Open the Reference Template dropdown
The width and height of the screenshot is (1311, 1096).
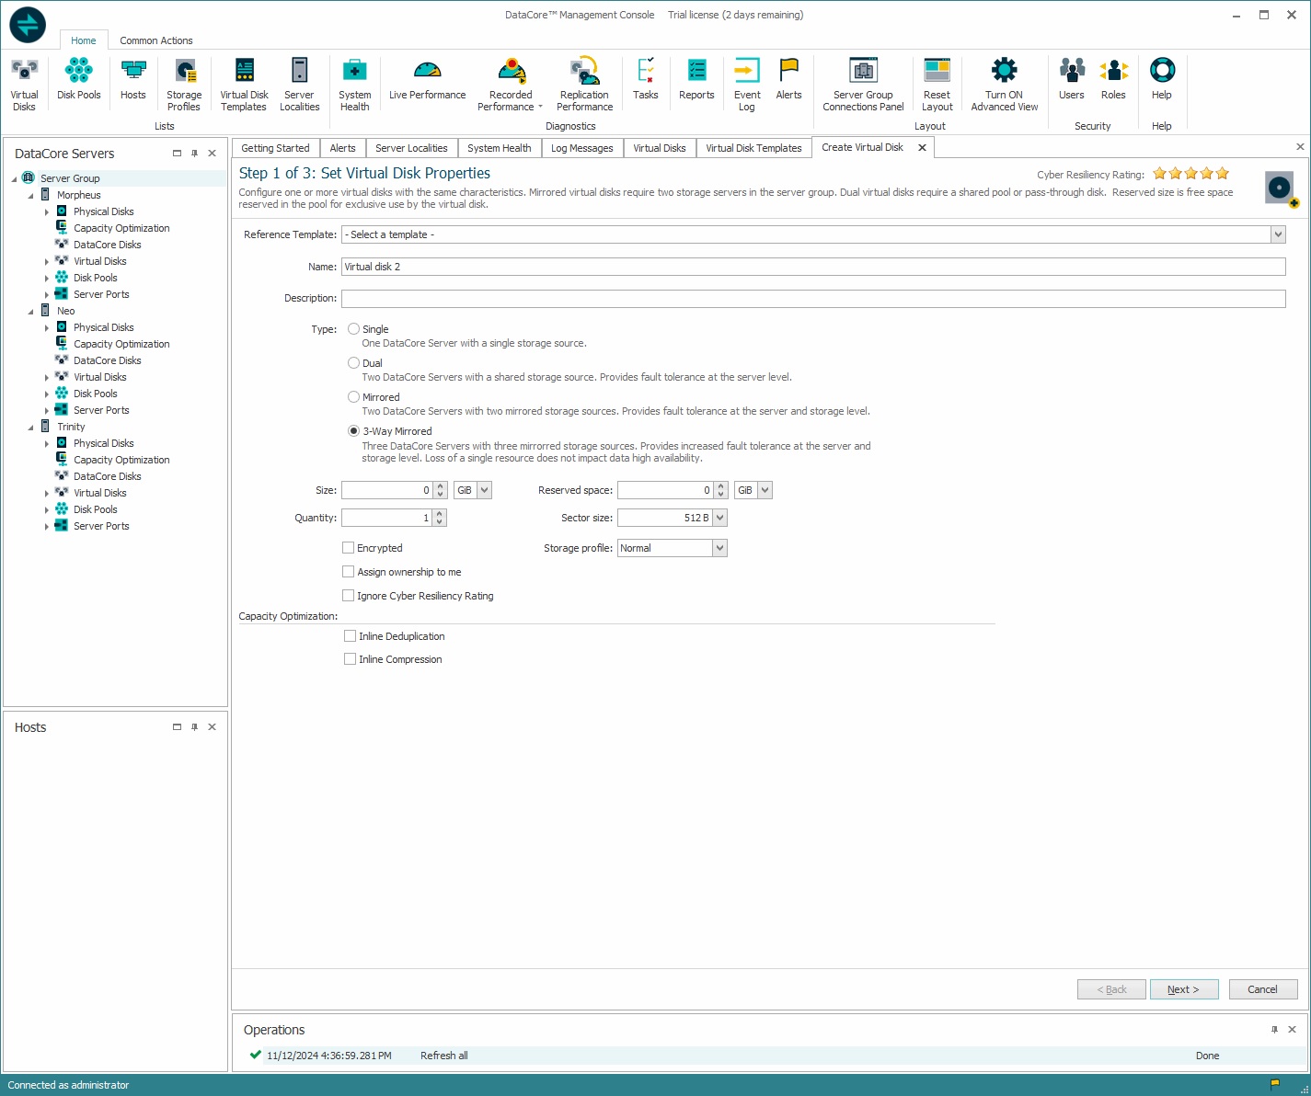[1278, 234]
